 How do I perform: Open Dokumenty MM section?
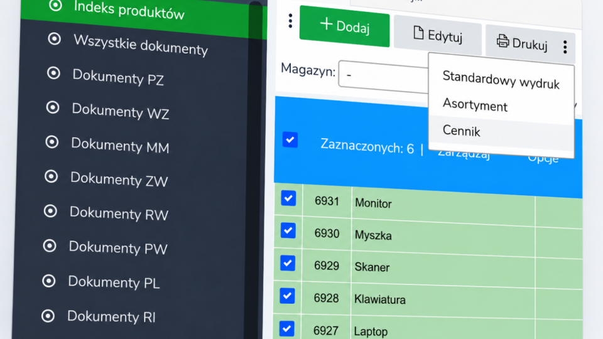[x=119, y=145]
